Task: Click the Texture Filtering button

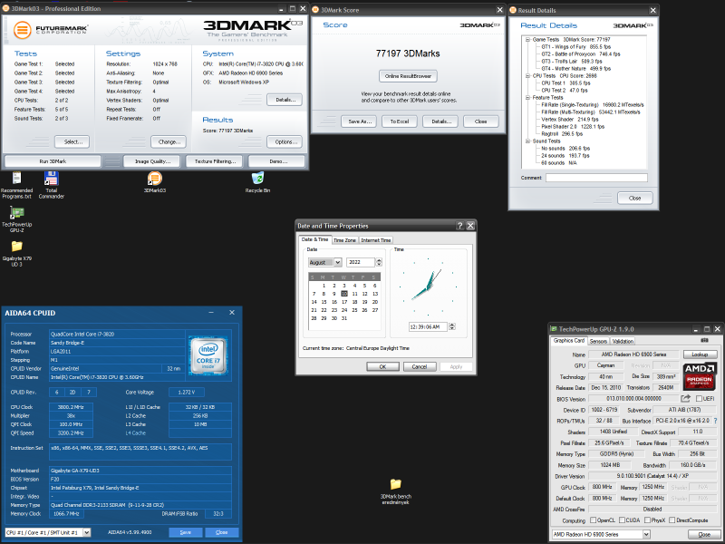Action: [215, 161]
